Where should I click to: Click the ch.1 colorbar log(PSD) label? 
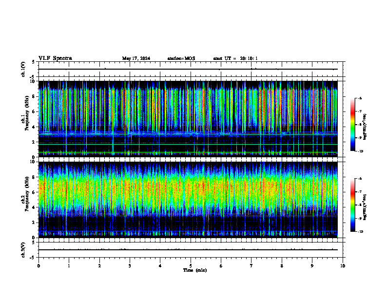point(365,127)
